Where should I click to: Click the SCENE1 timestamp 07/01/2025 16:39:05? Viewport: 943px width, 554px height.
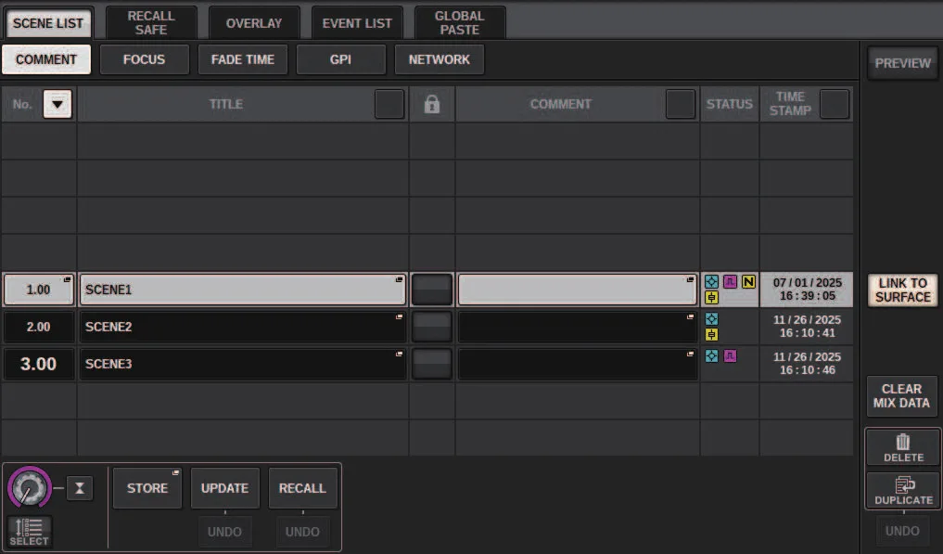807,289
